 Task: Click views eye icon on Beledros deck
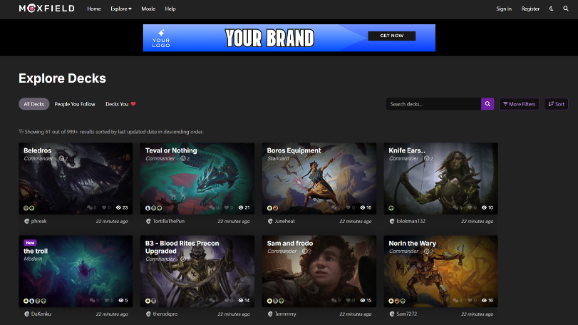(118, 207)
